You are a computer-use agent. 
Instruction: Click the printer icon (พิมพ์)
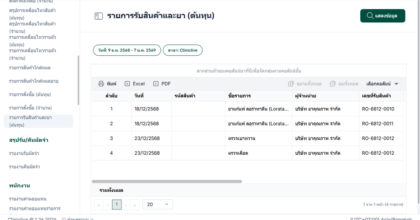101,84
